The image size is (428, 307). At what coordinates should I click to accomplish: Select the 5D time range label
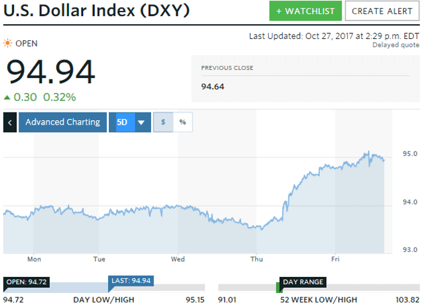click(122, 122)
